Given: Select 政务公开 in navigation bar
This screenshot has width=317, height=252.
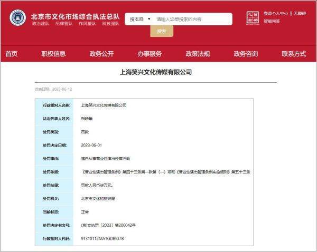Looking at the screenshot, I should pos(101,54).
